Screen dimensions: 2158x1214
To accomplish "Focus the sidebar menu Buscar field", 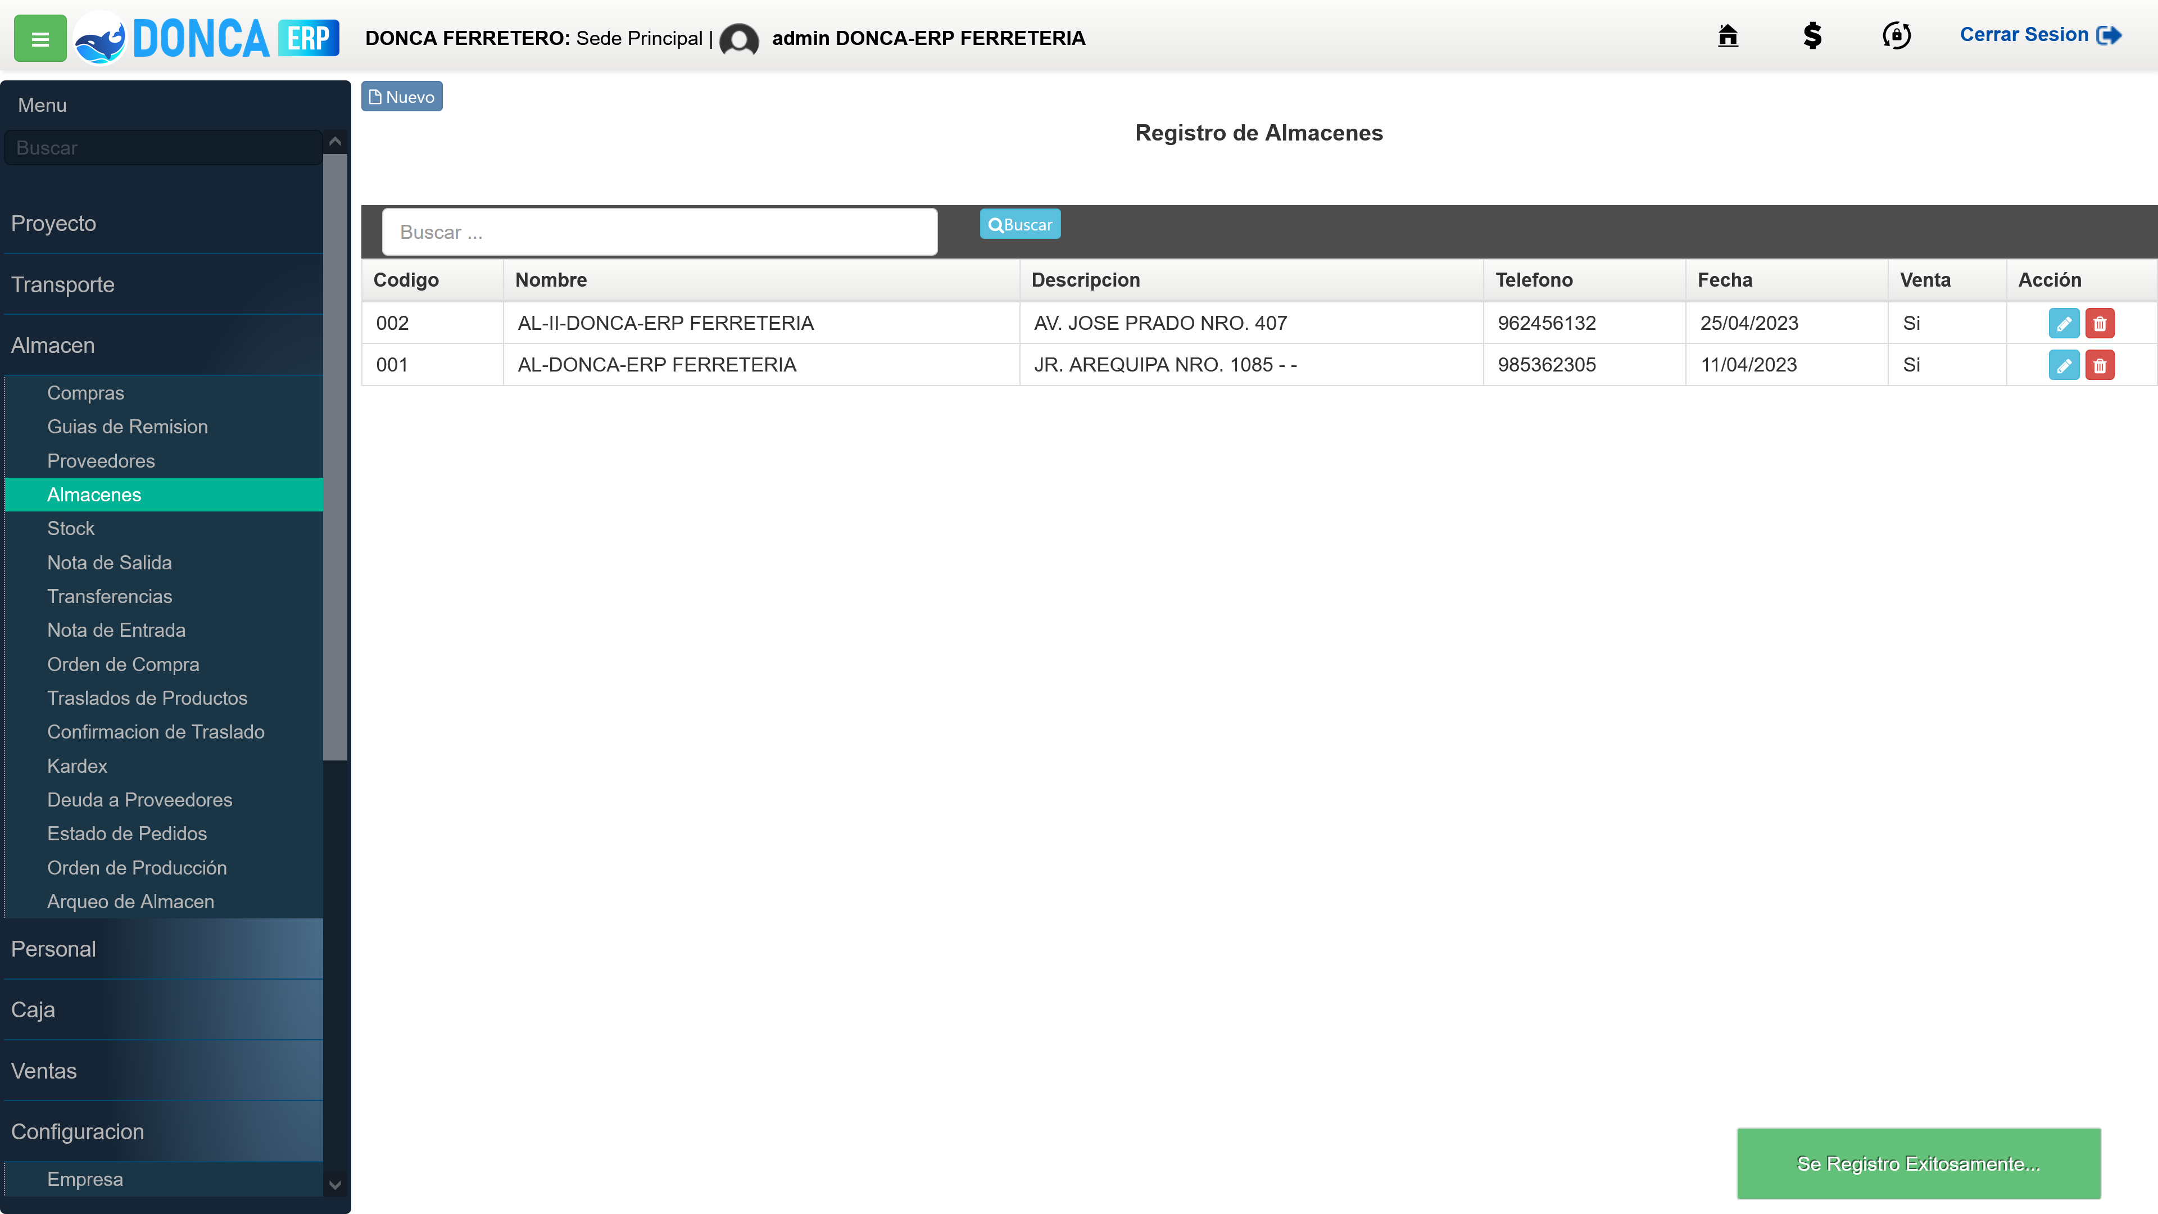I will pos(164,147).
